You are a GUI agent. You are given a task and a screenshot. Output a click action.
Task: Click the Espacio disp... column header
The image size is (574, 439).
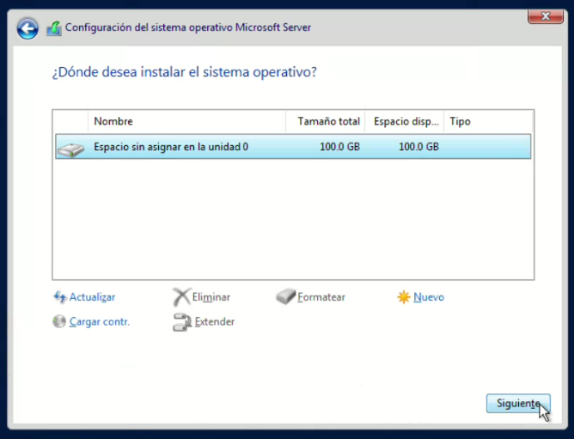[404, 122]
